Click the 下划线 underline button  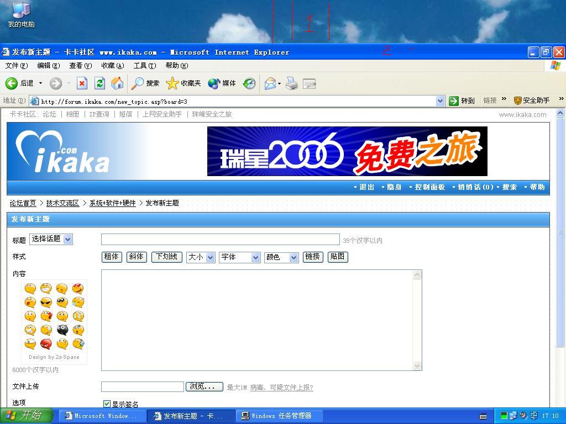coord(166,257)
